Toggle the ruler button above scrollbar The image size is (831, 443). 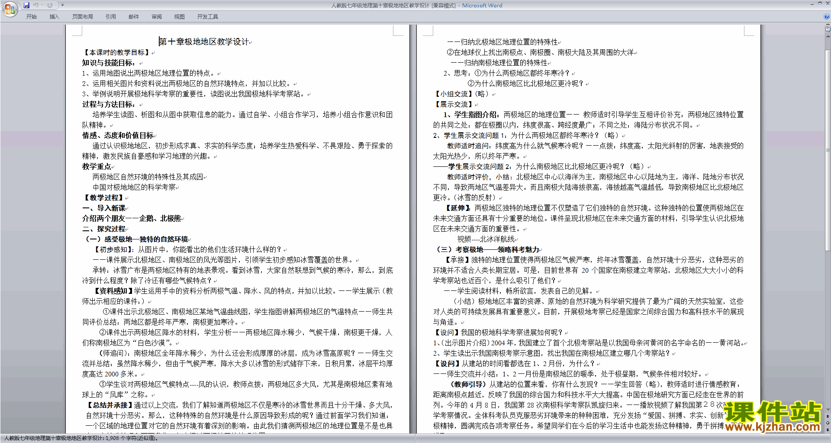coord(828,30)
